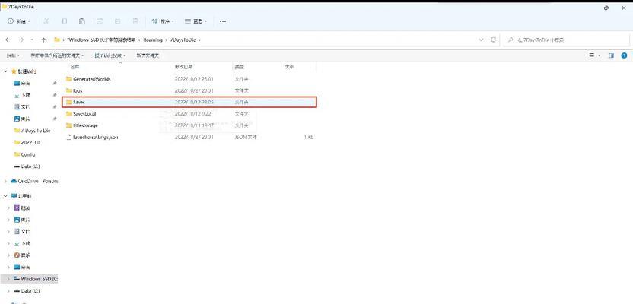Open 7 Days To Die sidebar folder
The image size is (633, 304).
click(32, 131)
